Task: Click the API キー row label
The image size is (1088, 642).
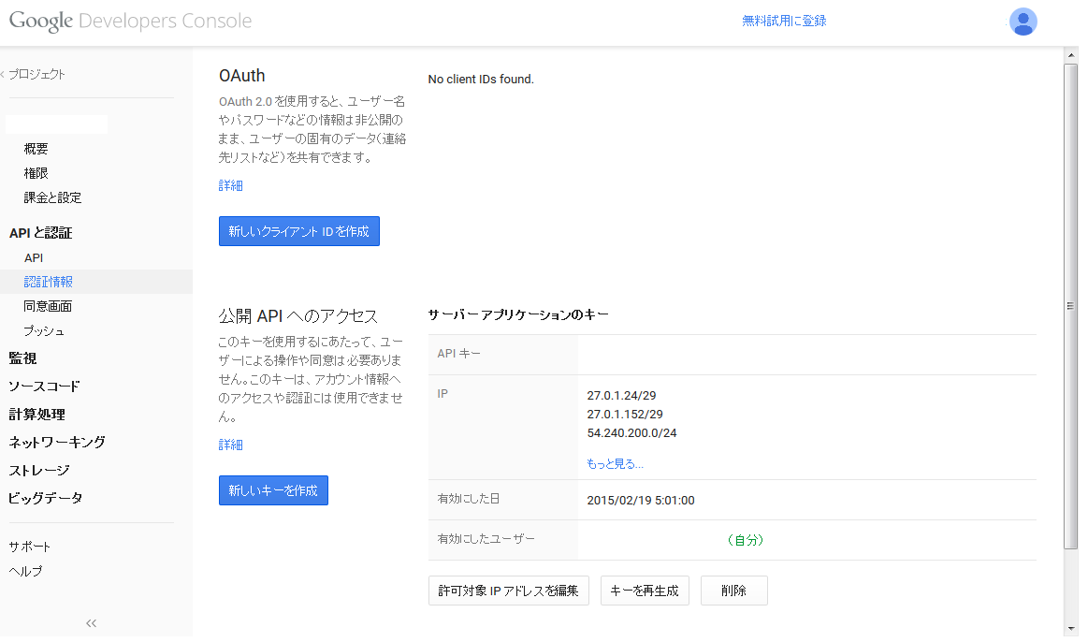Action: coord(458,353)
